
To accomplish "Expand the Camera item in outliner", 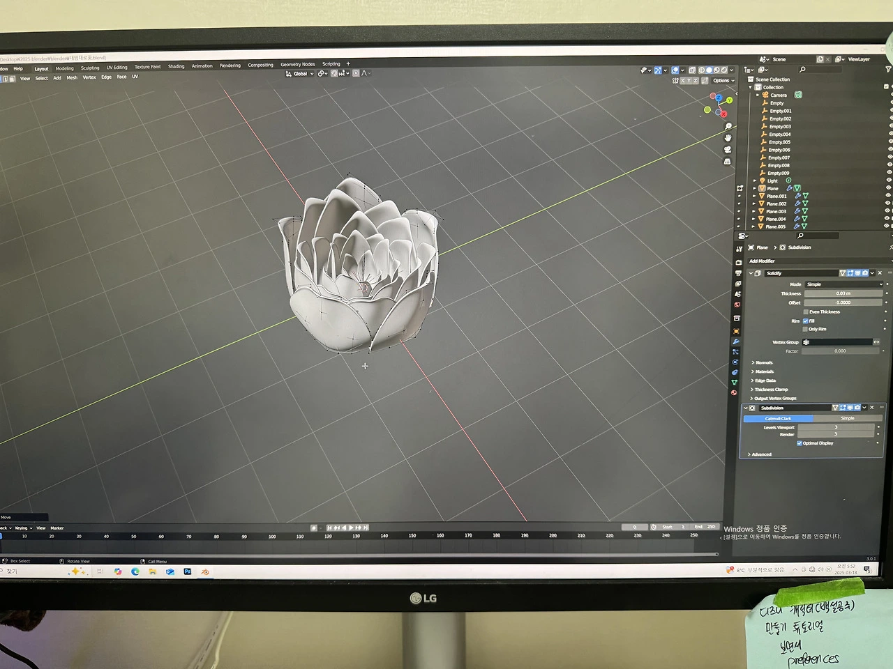I will coord(758,95).
